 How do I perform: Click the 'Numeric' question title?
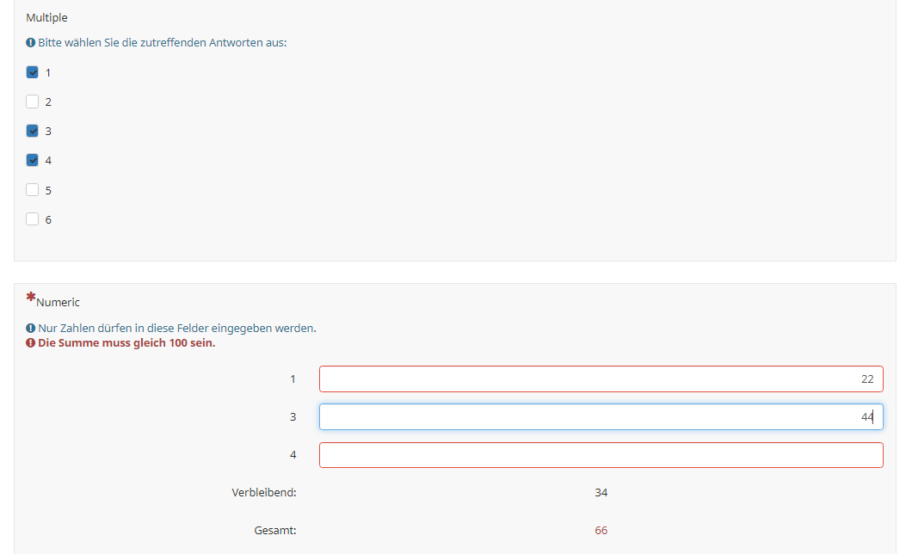(59, 302)
